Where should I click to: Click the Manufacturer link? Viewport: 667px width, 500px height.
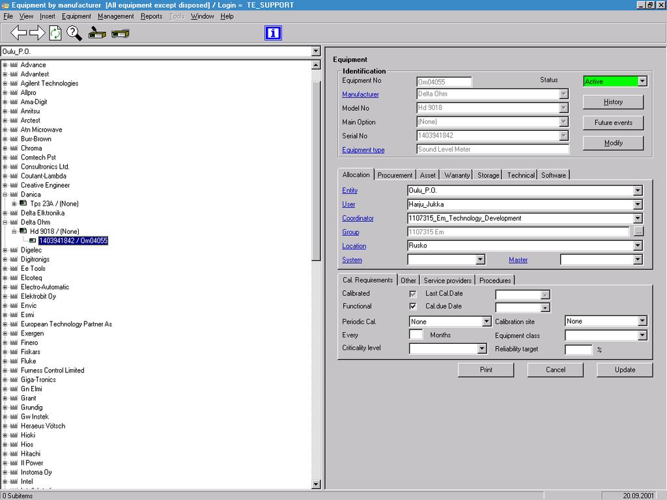tap(360, 94)
